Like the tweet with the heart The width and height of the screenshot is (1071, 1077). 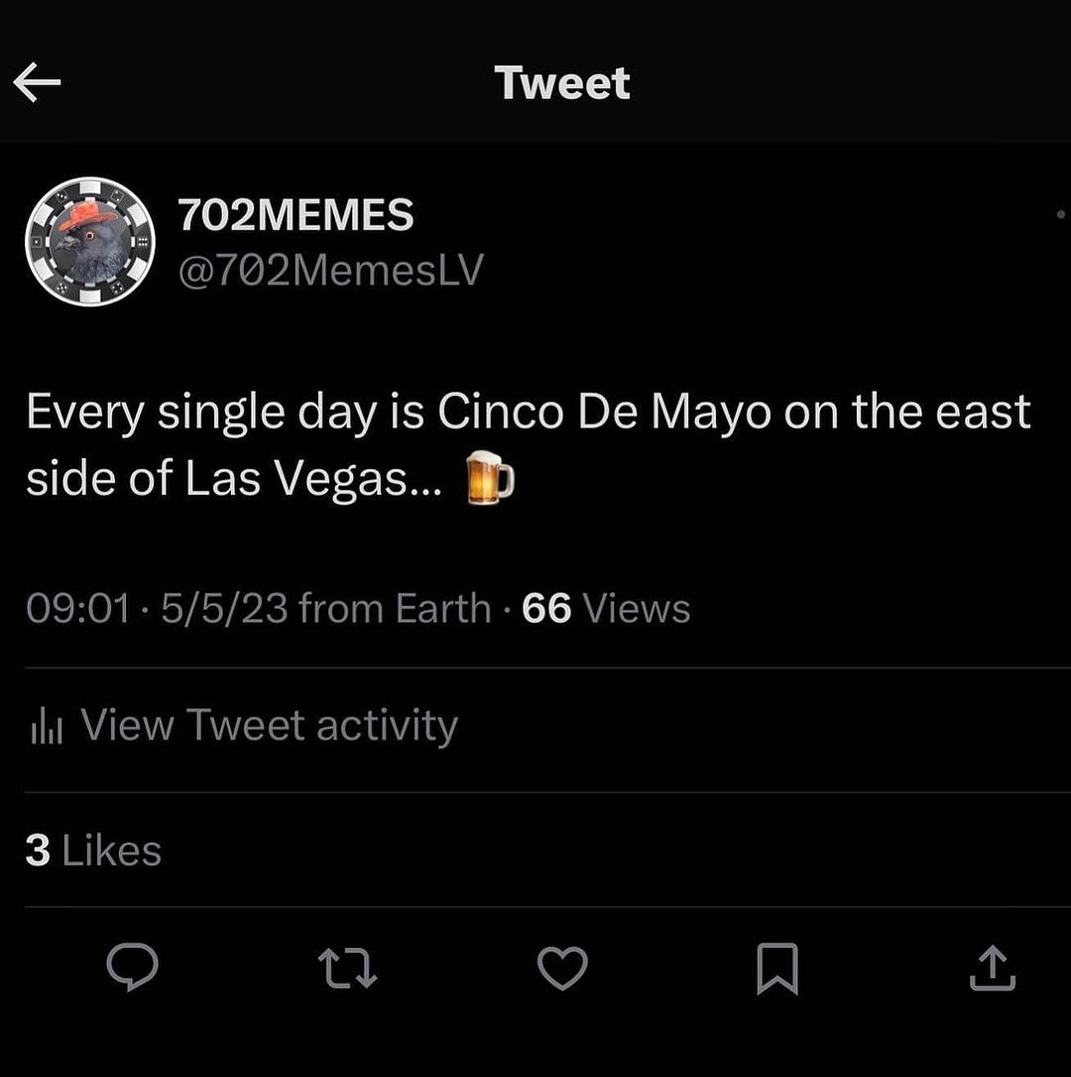(562, 968)
